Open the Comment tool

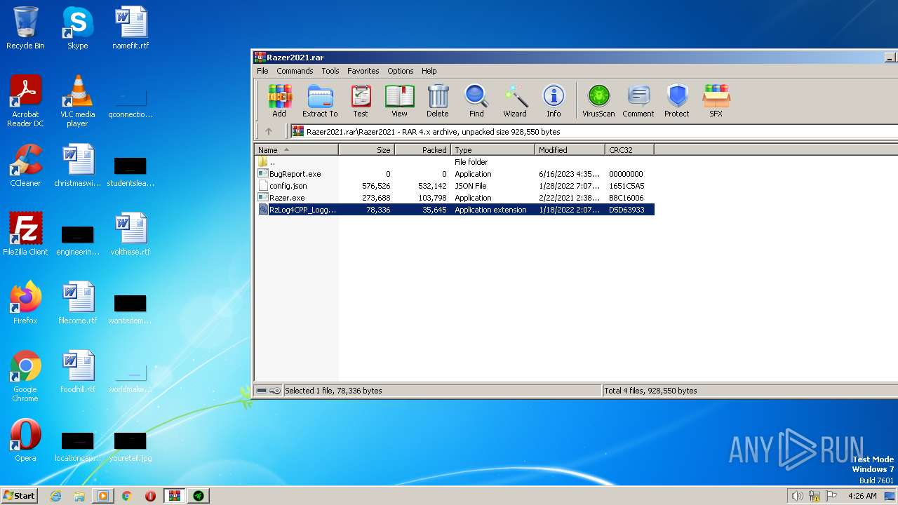coord(638,101)
